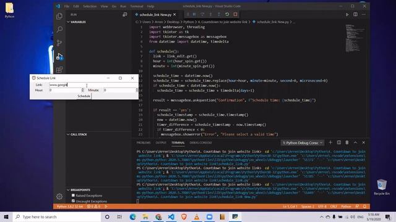Open the Search view in the activity bar

pyautogui.click(x=59, y=30)
